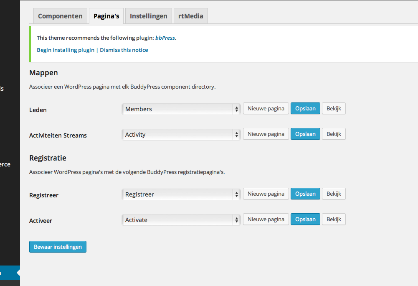Open the Activiteiten Streams page dropdown
418x286 pixels.
[181, 135]
